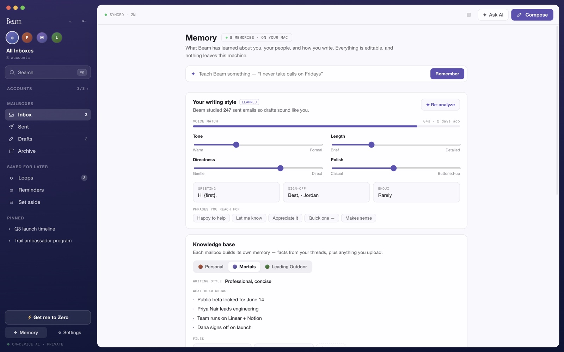Click 'Team runs on Linear + Notion'
Viewport: 564px width, 352px height.
tap(229, 318)
